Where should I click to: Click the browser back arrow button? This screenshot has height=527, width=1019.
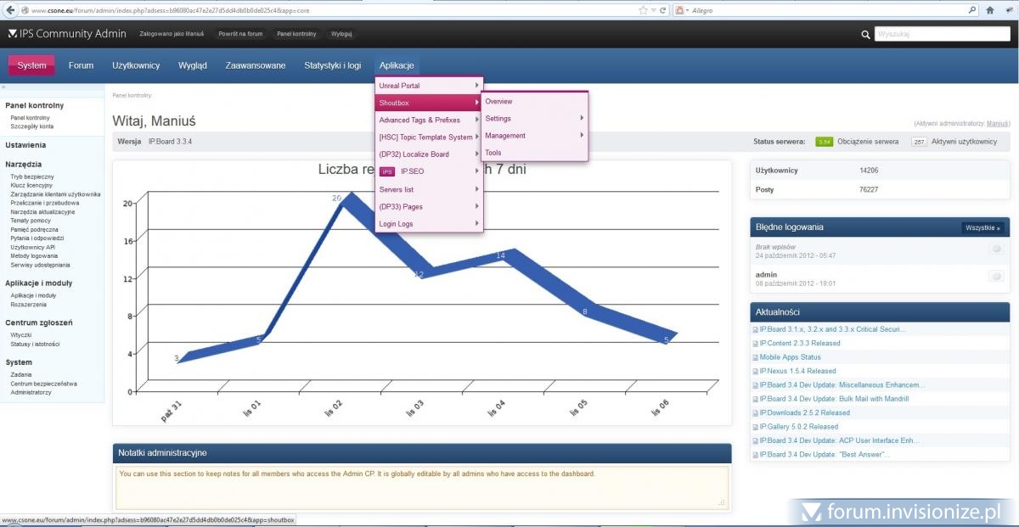tap(8, 10)
